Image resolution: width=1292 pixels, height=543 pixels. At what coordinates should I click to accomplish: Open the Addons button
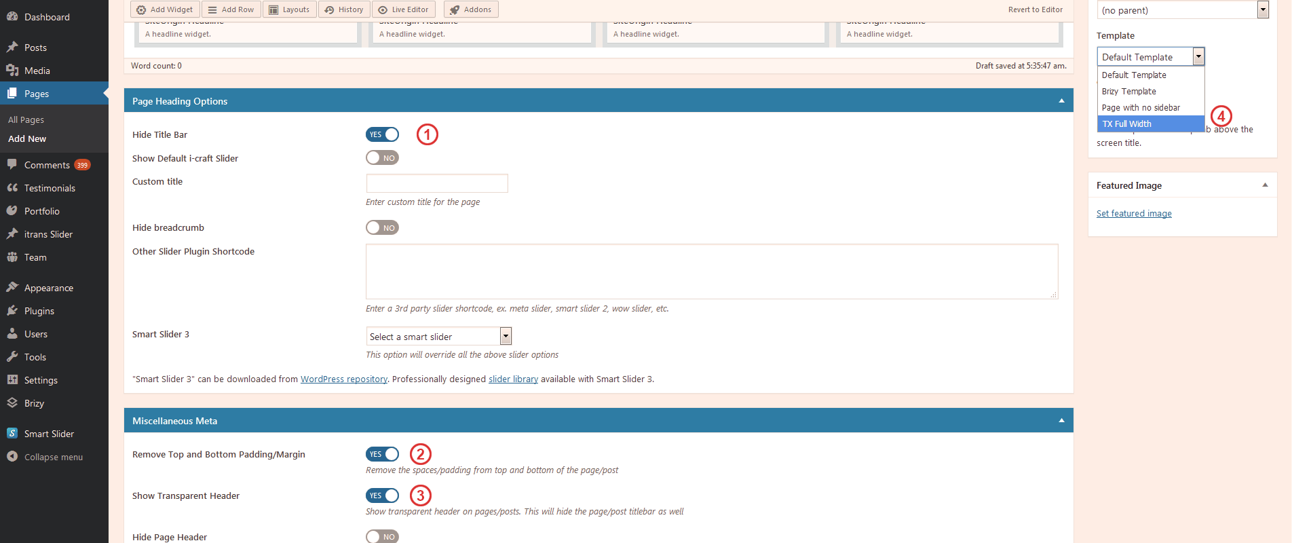click(471, 10)
